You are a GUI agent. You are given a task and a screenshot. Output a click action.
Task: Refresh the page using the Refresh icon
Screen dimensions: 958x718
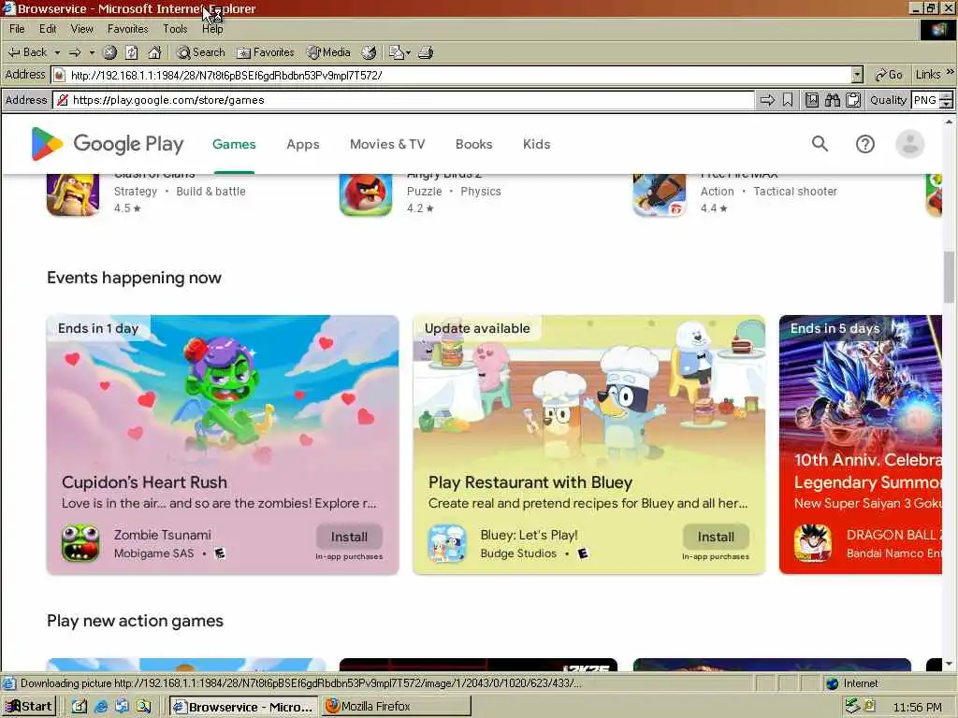click(132, 52)
